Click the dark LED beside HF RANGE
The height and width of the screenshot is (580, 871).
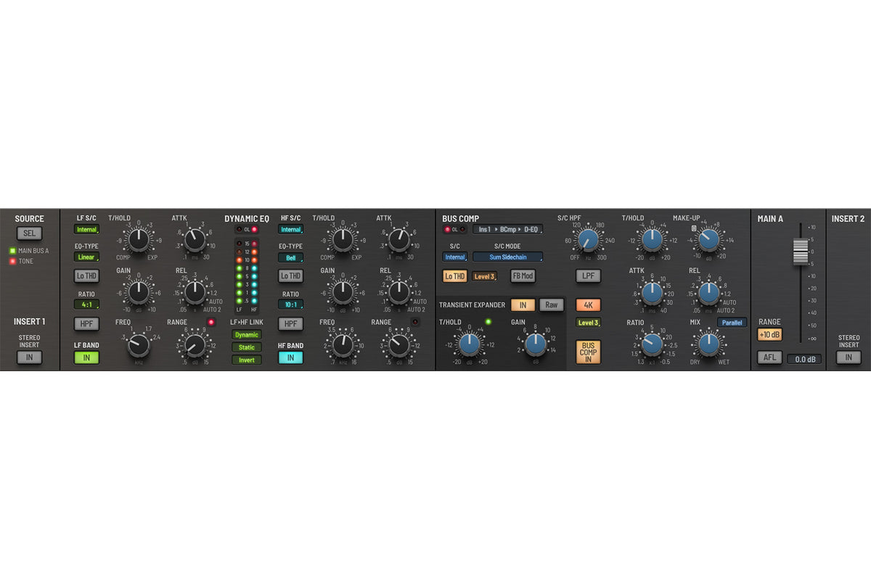pos(416,322)
